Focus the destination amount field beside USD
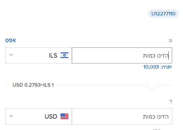 pos(122,116)
